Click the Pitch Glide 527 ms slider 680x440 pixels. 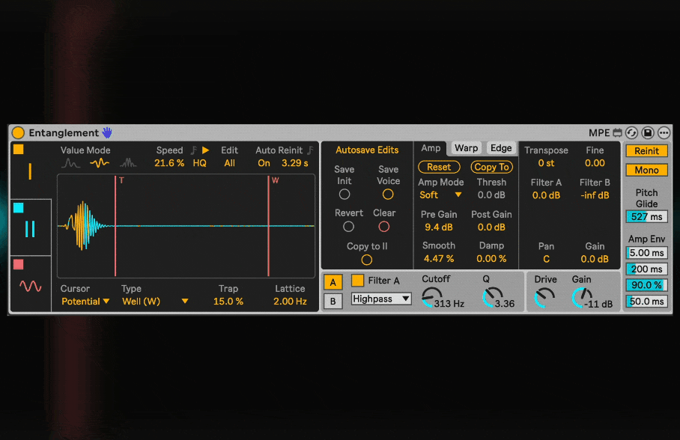point(646,217)
